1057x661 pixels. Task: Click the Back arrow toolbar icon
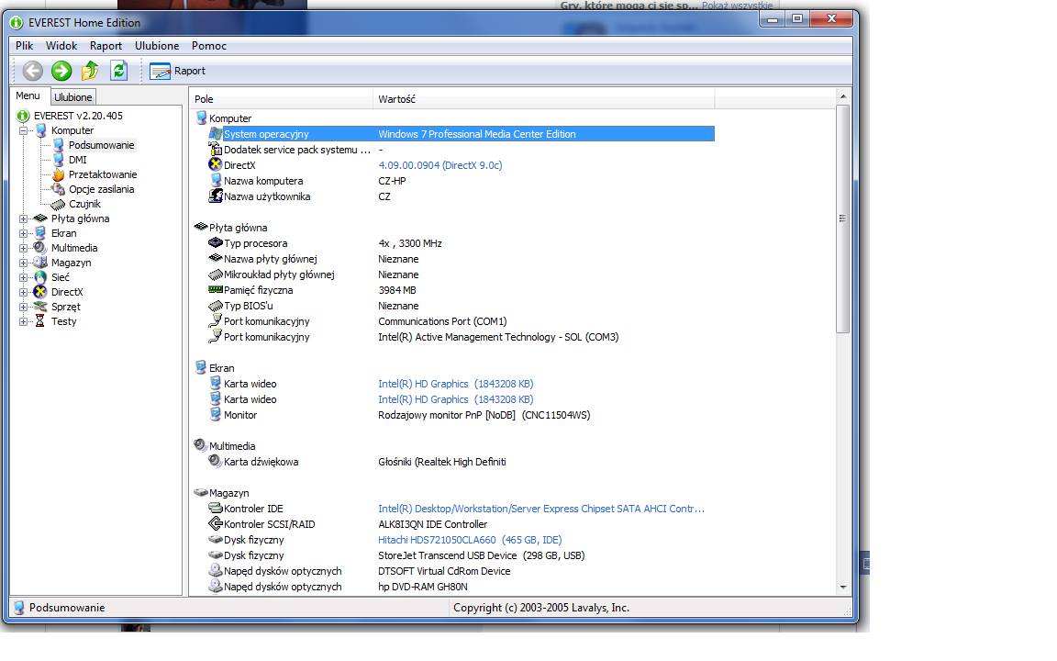pyautogui.click(x=32, y=71)
